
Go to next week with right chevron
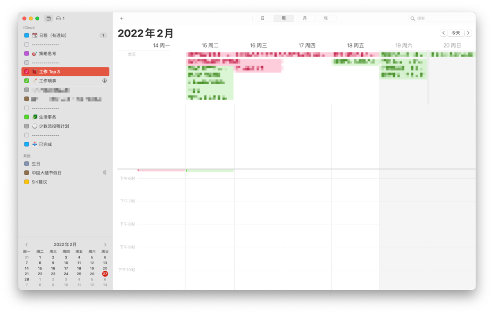click(468, 33)
